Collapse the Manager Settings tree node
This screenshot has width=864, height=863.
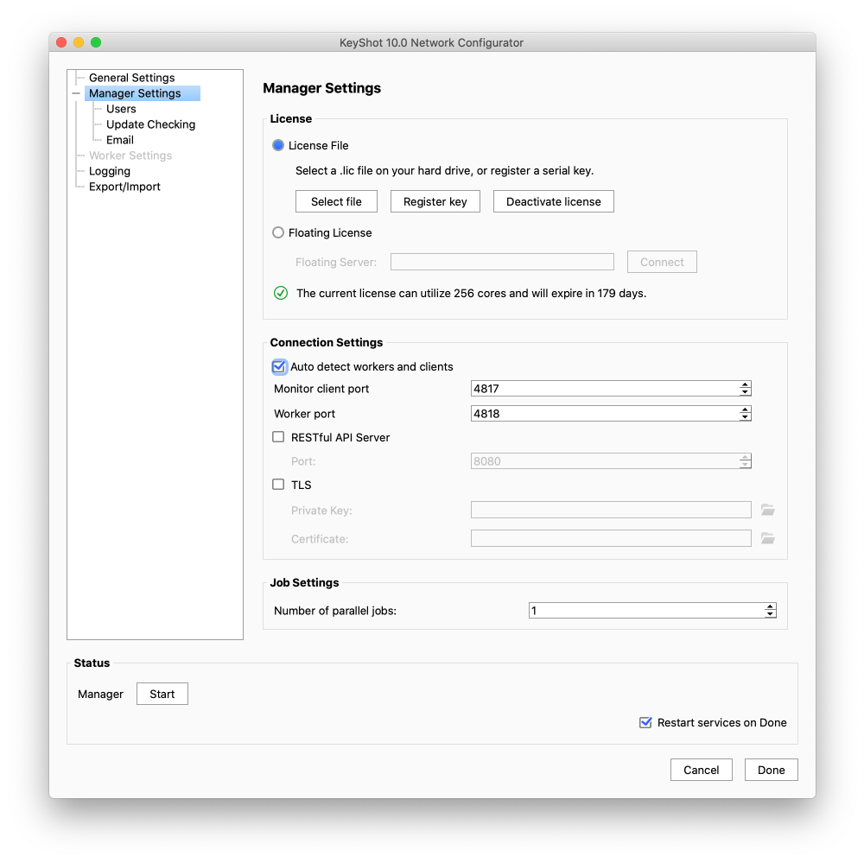tap(76, 93)
